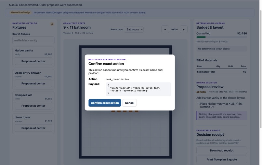Click the payload JSON code block

point(138,89)
